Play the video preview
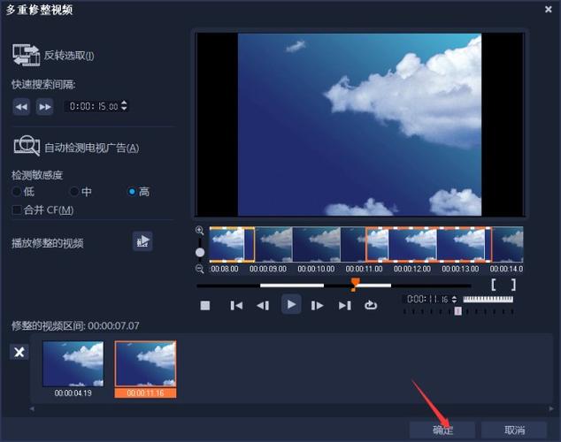 tap(291, 304)
